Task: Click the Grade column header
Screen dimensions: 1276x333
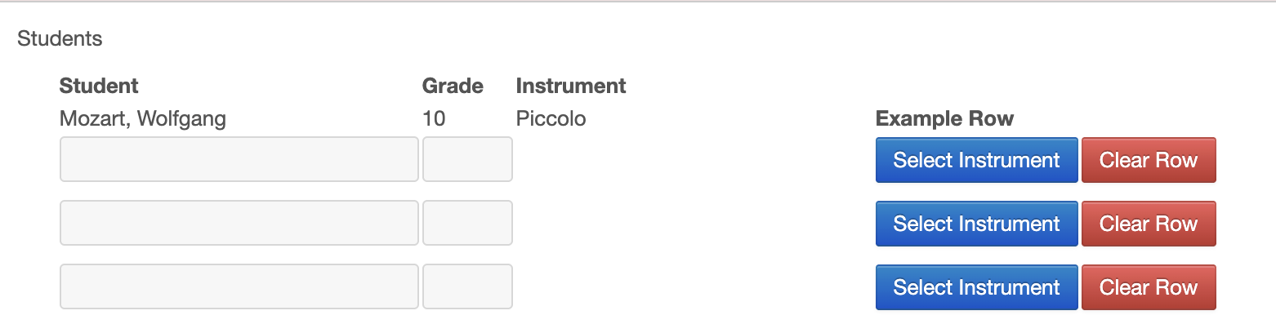Action: click(453, 86)
